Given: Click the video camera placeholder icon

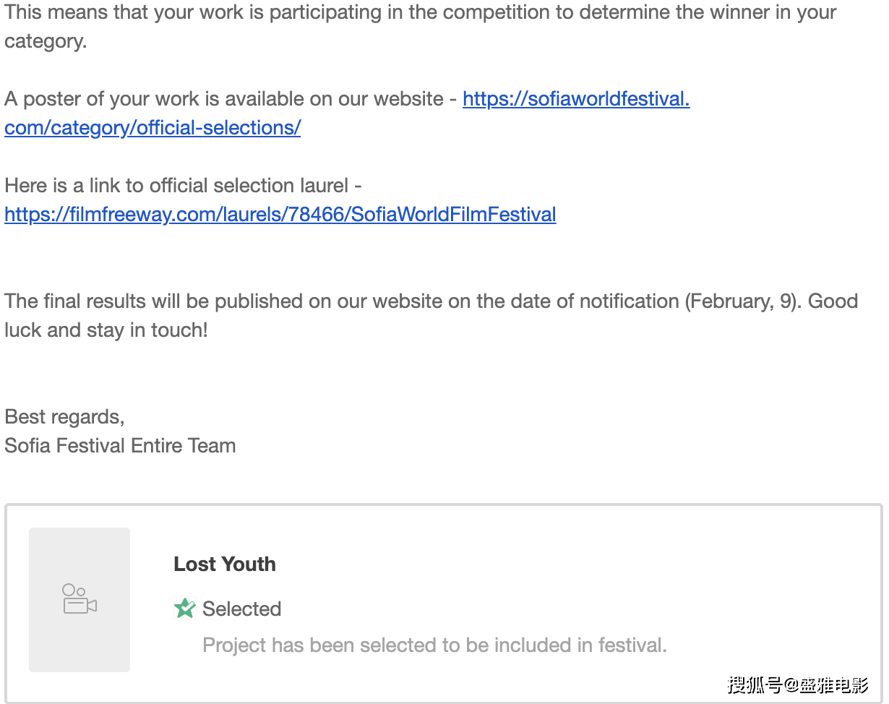Looking at the screenshot, I should tap(80, 599).
